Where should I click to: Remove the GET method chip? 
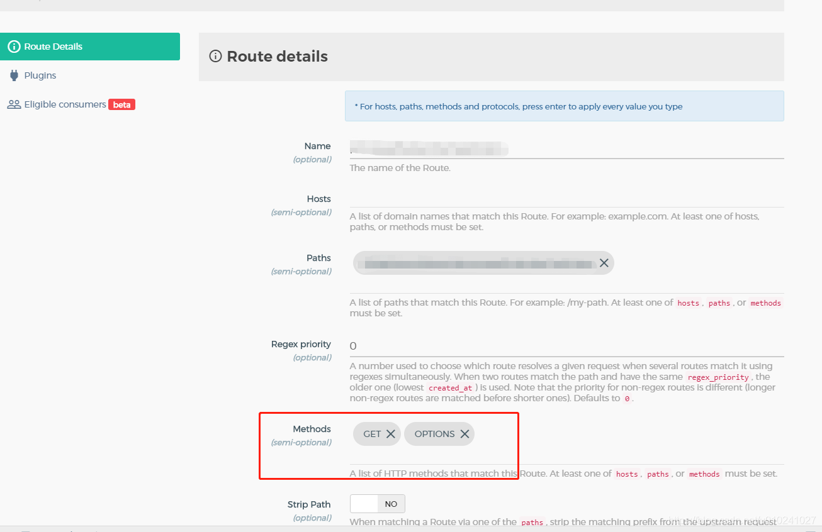point(390,434)
